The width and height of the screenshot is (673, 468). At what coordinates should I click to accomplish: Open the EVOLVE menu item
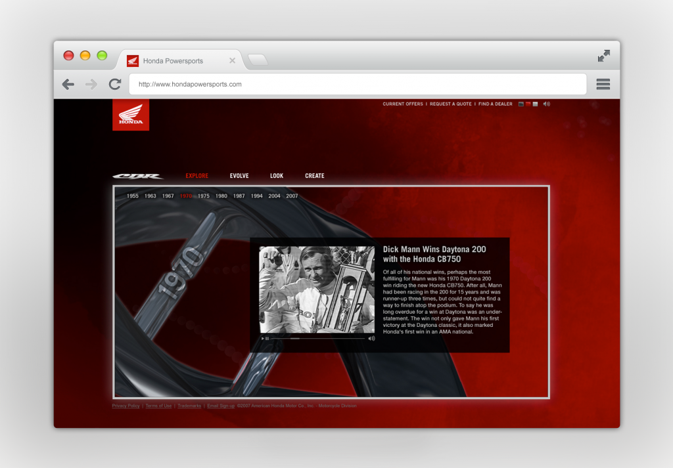click(x=239, y=176)
